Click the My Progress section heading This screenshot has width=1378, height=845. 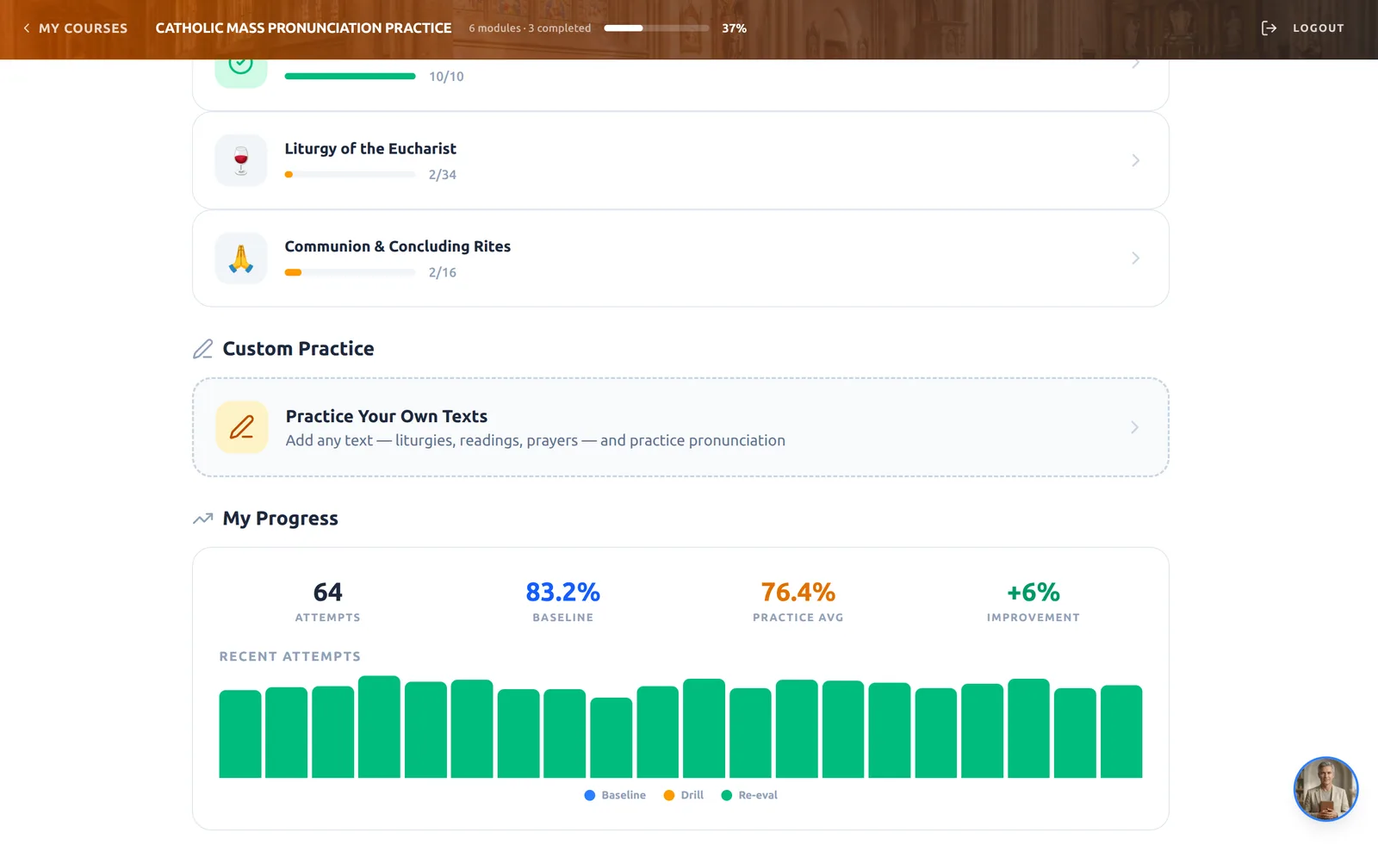(x=281, y=519)
